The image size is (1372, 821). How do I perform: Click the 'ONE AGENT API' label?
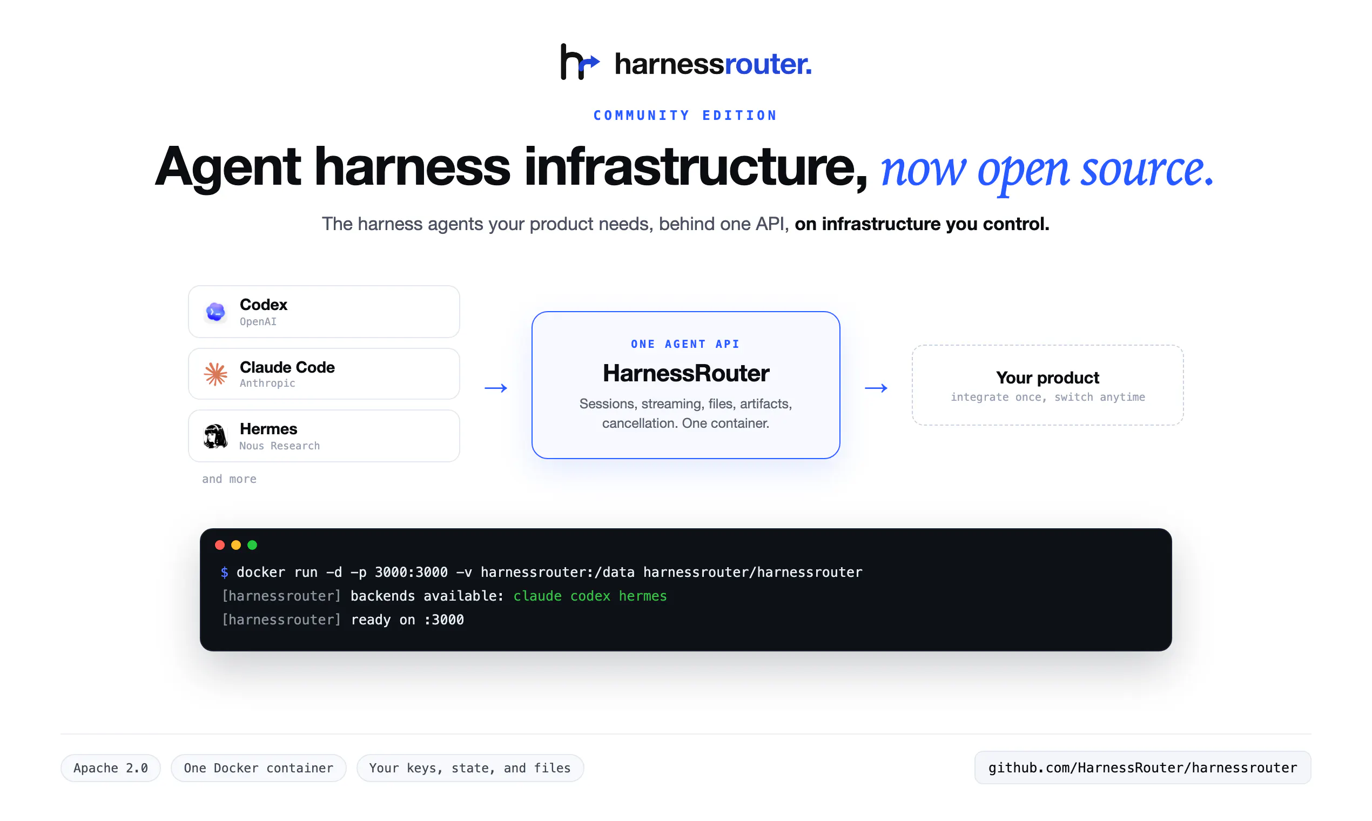tap(685, 344)
